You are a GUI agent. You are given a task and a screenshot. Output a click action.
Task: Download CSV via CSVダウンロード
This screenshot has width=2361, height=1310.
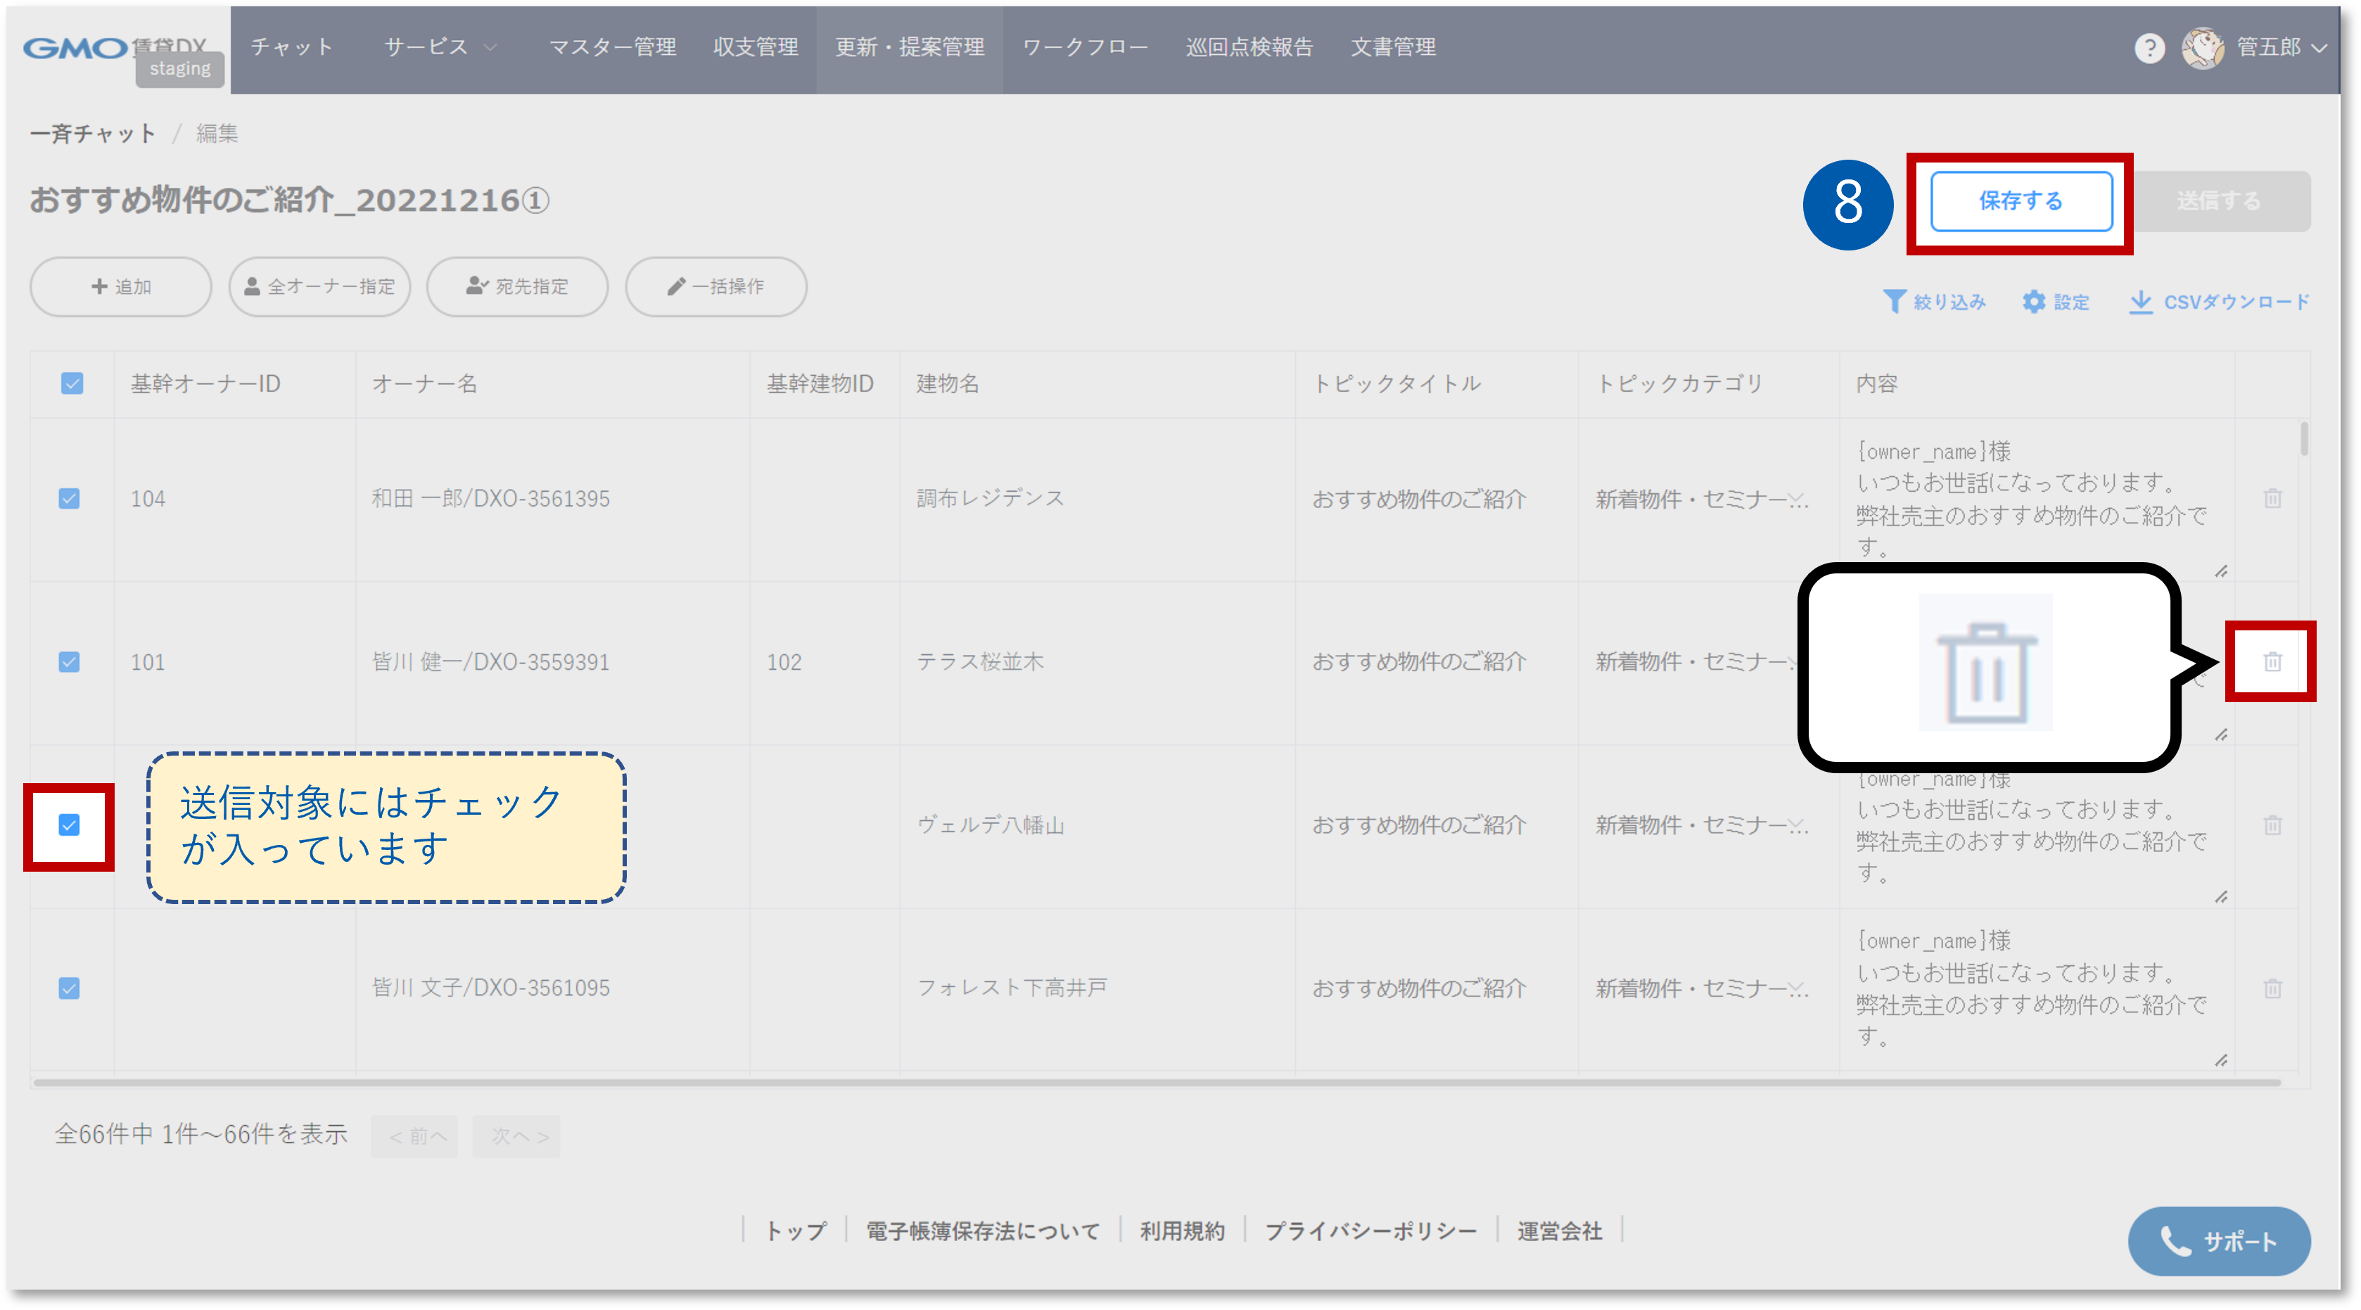(x=2218, y=302)
